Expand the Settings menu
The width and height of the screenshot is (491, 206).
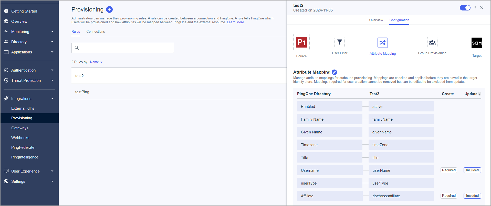(52, 181)
